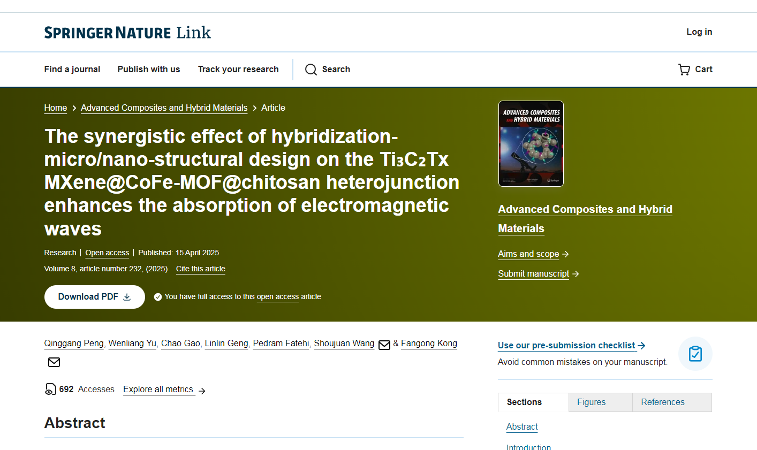Switch to the References tab
The image size is (757, 450).
(662, 402)
